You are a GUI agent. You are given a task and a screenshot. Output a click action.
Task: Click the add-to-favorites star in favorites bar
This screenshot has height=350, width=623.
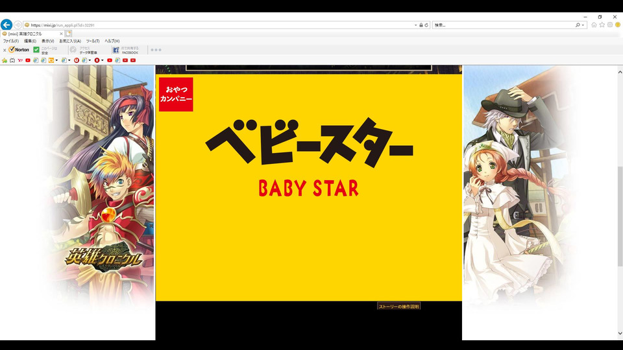coord(5,60)
